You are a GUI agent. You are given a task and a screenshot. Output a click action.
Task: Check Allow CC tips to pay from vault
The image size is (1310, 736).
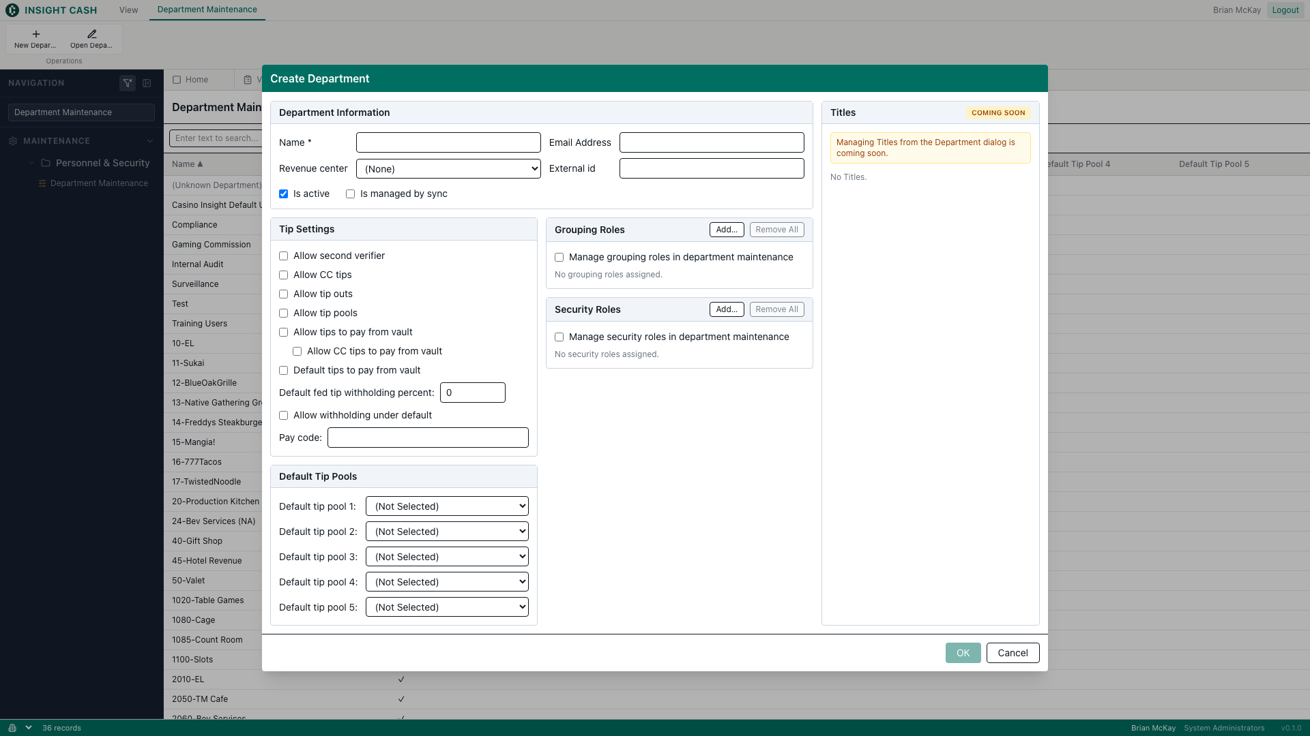pos(297,352)
